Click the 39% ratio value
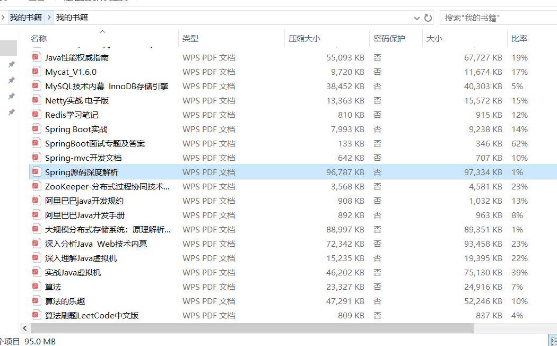Image resolution: width=557 pixels, height=346 pixels. (519, 272)
